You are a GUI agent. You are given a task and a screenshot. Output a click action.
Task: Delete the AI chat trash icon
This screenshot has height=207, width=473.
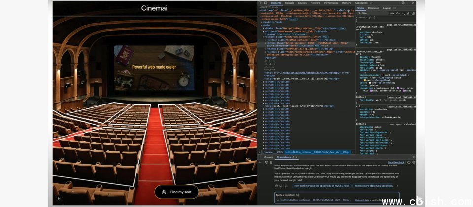point(271,162)
